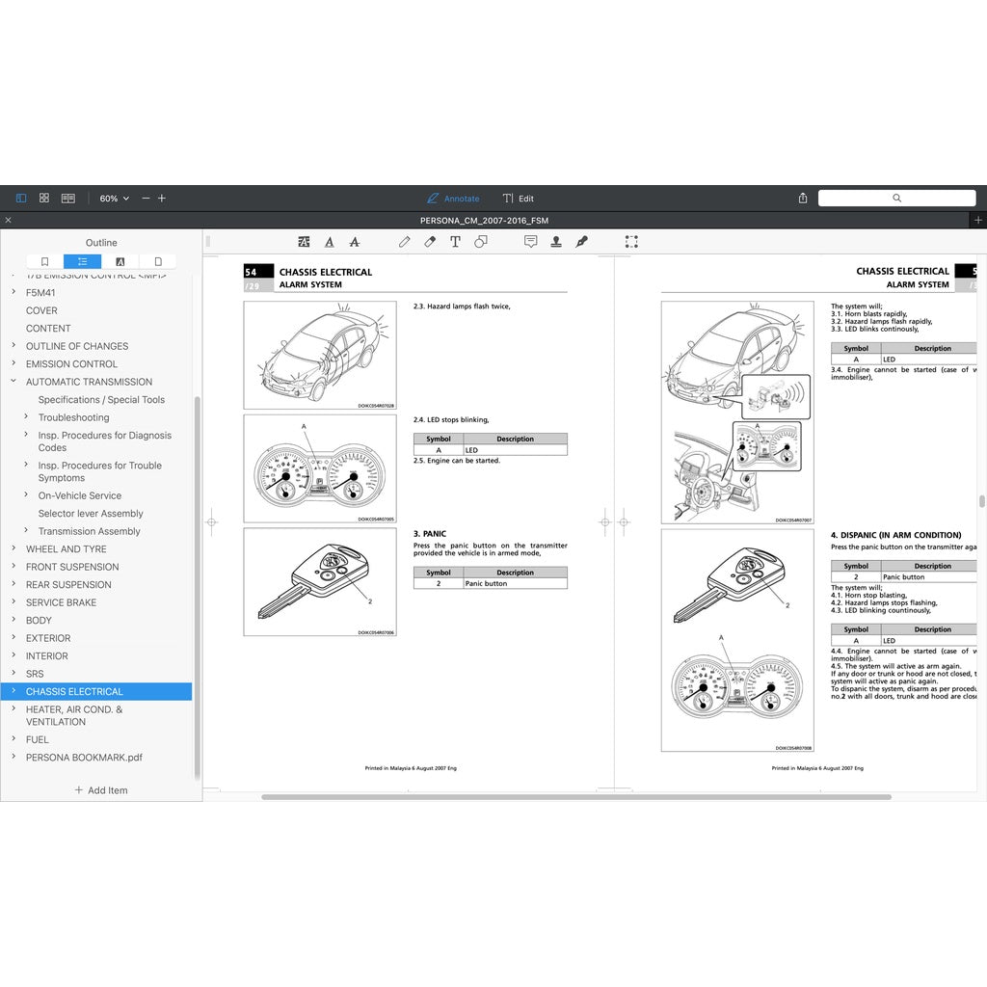Image resolution: width=987 pixels, height=987 pixels.
Task: Click the share export icon
Action: tap(803, 199)
